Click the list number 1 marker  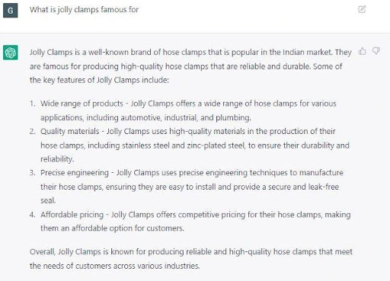pyautogui.click(x=32, y=104)
